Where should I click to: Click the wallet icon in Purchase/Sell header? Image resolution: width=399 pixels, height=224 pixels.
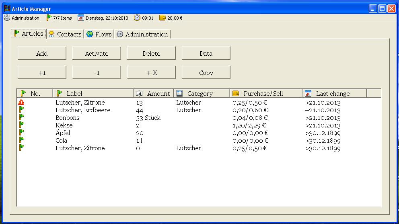pos(236,93)
